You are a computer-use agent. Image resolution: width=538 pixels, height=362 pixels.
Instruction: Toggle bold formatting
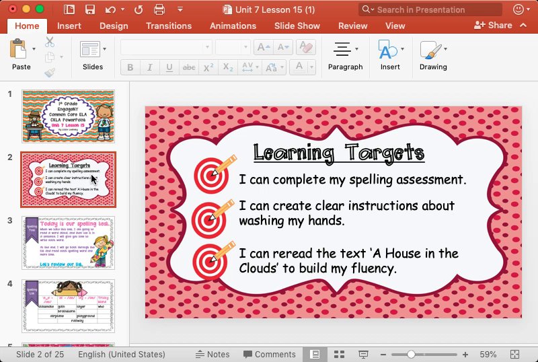click(130, 67)
